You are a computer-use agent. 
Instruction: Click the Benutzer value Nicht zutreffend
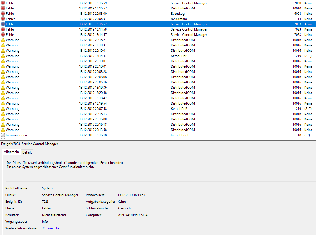click(x=54, y=215)
